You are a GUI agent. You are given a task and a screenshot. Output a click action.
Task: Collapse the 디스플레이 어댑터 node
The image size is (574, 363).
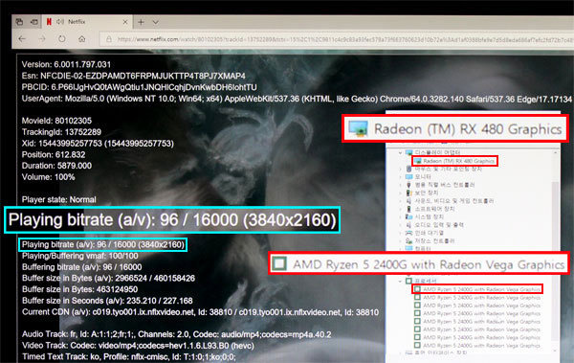click(x=400, y=152)
